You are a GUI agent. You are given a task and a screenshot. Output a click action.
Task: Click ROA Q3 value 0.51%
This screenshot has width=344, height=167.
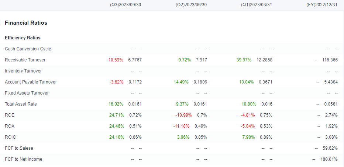(135, 126)
